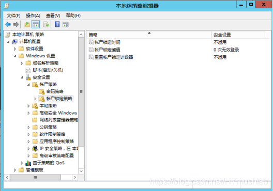This screenshot has width=273, height=191.
Task: Select the 密码策略 tree item
Action: [55, 91]
